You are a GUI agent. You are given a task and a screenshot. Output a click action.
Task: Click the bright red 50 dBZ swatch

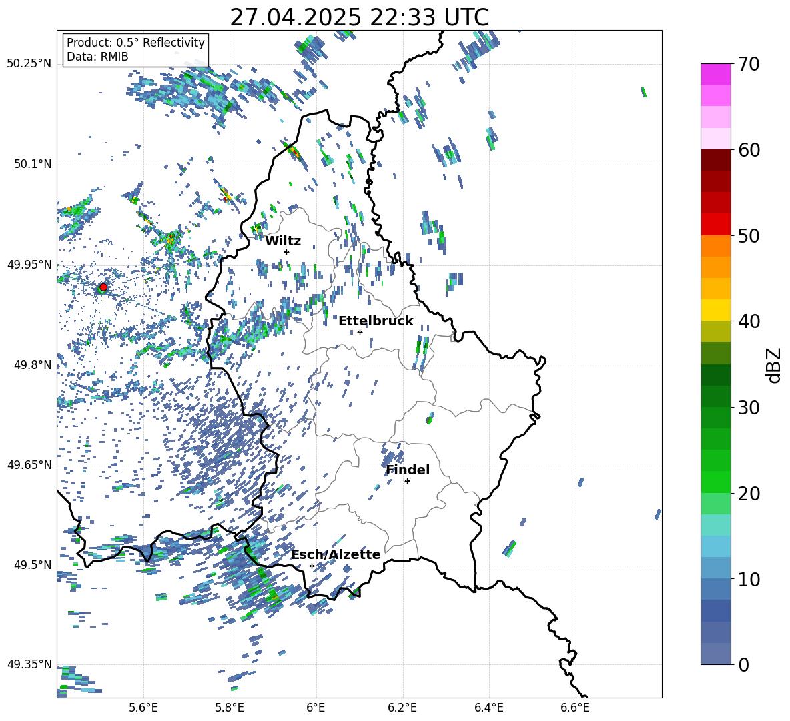(x=715, y=225)
